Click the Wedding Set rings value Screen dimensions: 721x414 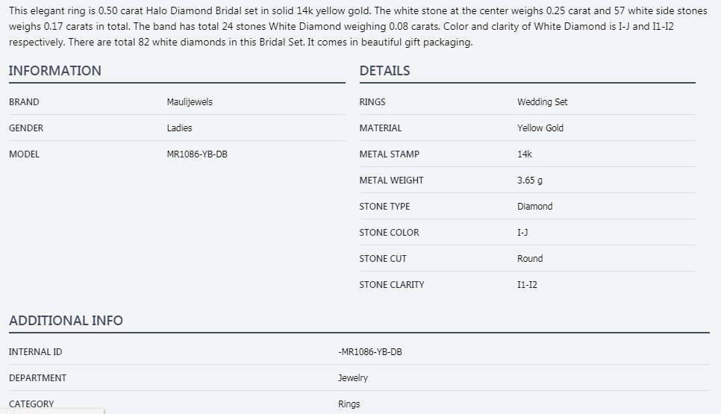coord(542,102)
